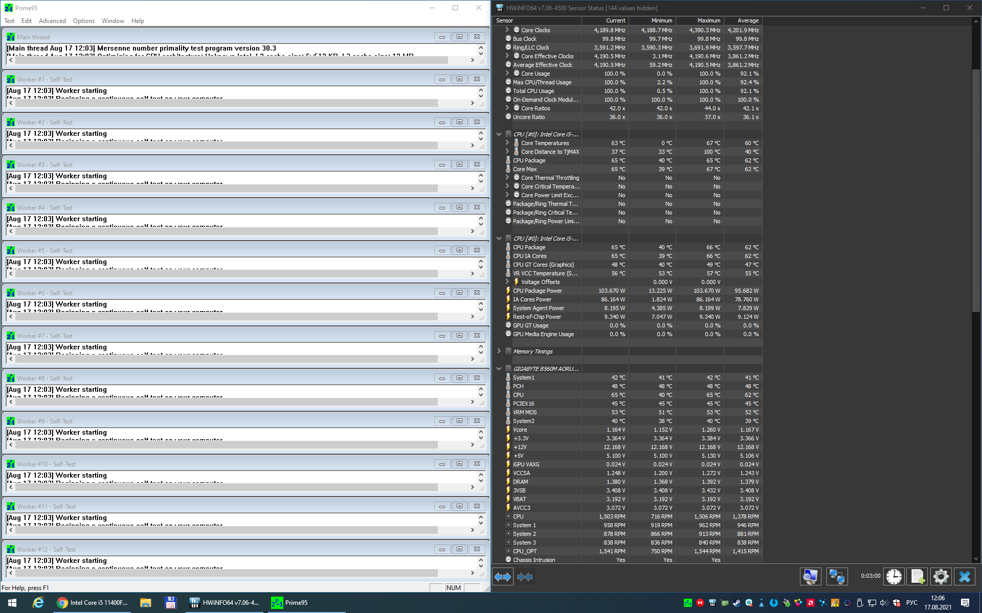Click the Sensor column header

pos(537,20)
